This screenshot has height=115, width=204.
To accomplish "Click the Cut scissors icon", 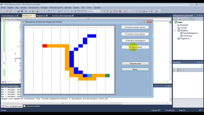I will (x=26, y=11).
